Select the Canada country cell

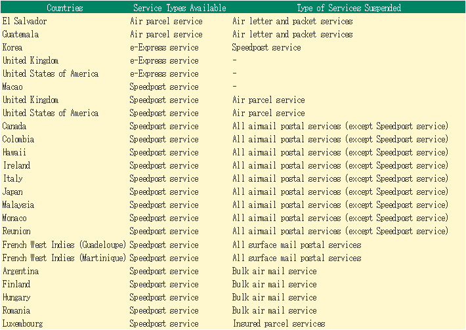(x=14, y=126)
